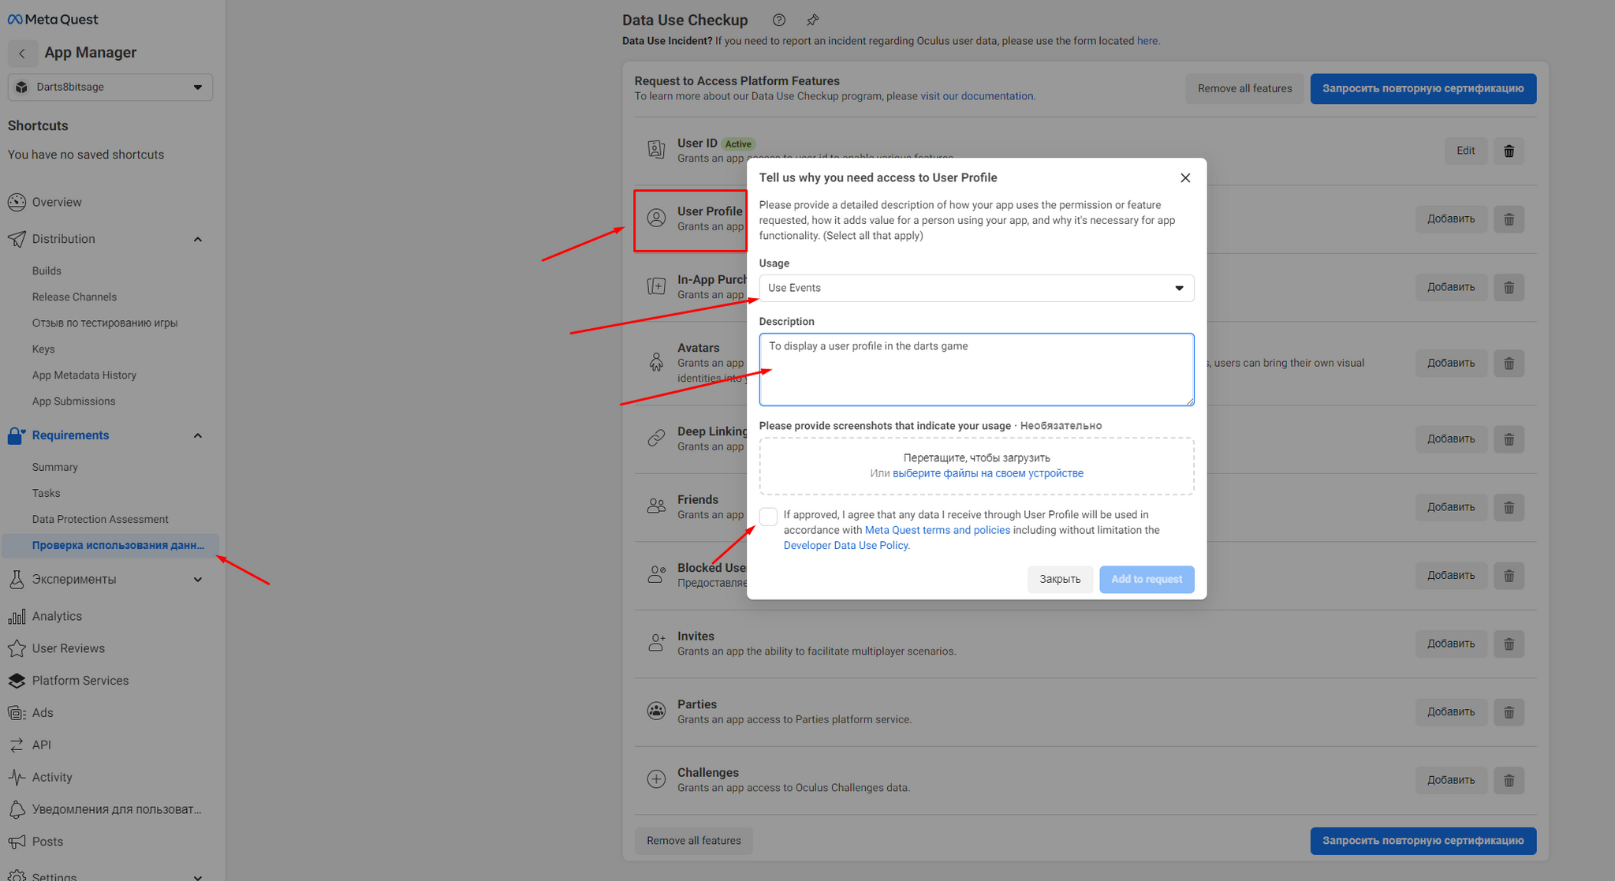This screenshot has height=881, width=1615.
Task: Open Developer Data Use Policy link
Action: (x=845, y=545)
